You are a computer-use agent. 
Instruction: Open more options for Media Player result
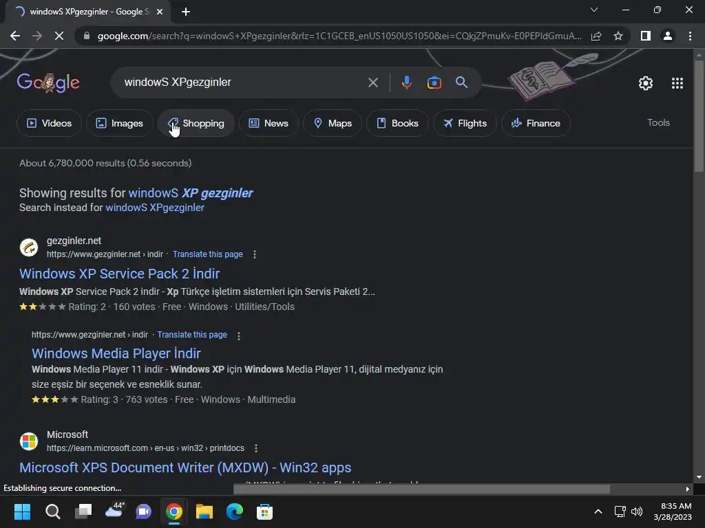(x=239, y=335)
